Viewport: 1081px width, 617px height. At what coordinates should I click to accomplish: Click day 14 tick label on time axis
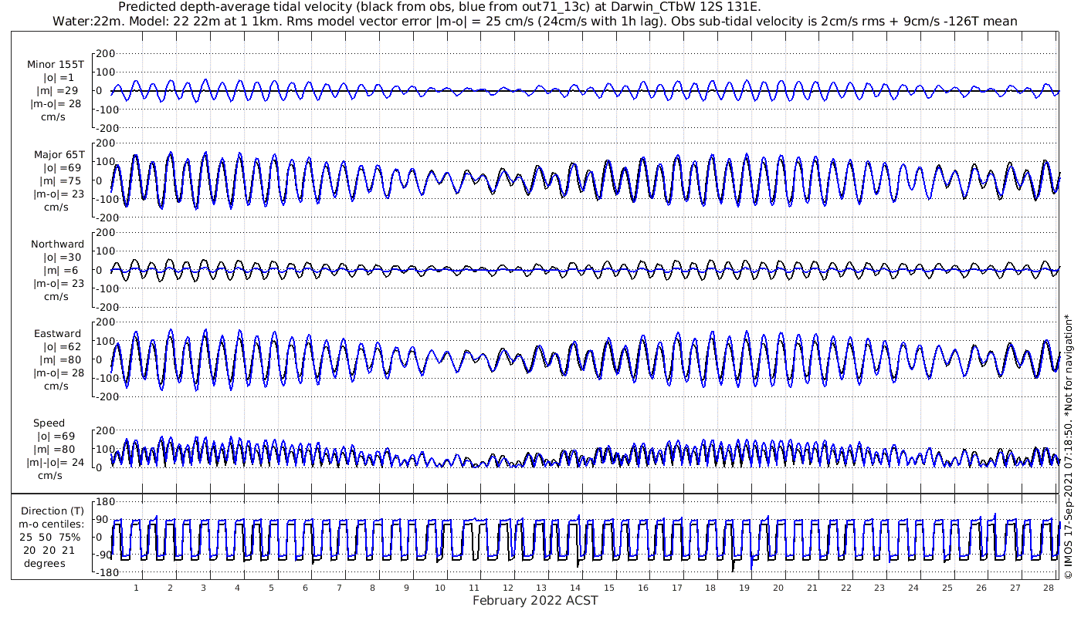(575, 588)
